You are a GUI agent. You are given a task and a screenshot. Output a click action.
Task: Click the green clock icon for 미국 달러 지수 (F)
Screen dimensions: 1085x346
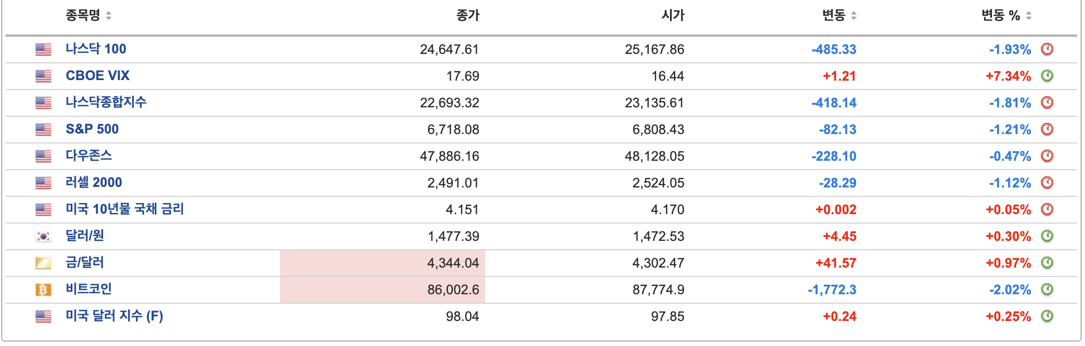(x=1047, y=316)
